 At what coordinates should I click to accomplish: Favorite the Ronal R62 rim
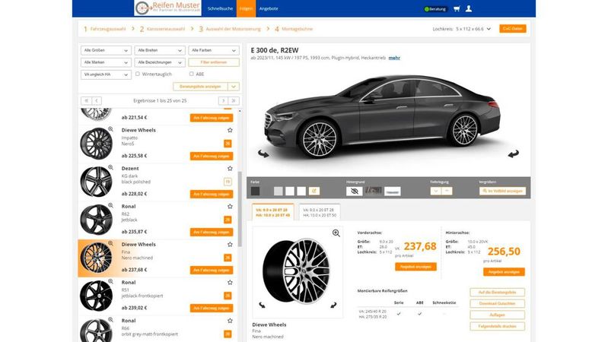230,207
